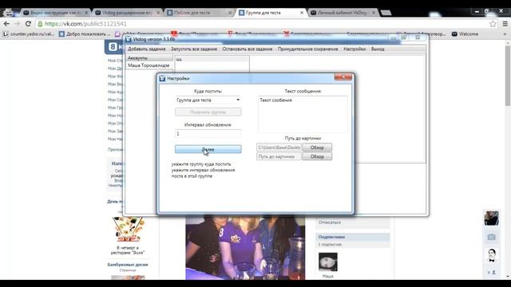Click the Интервал обновления input field

pyautogui.click(x=208, y=134)
